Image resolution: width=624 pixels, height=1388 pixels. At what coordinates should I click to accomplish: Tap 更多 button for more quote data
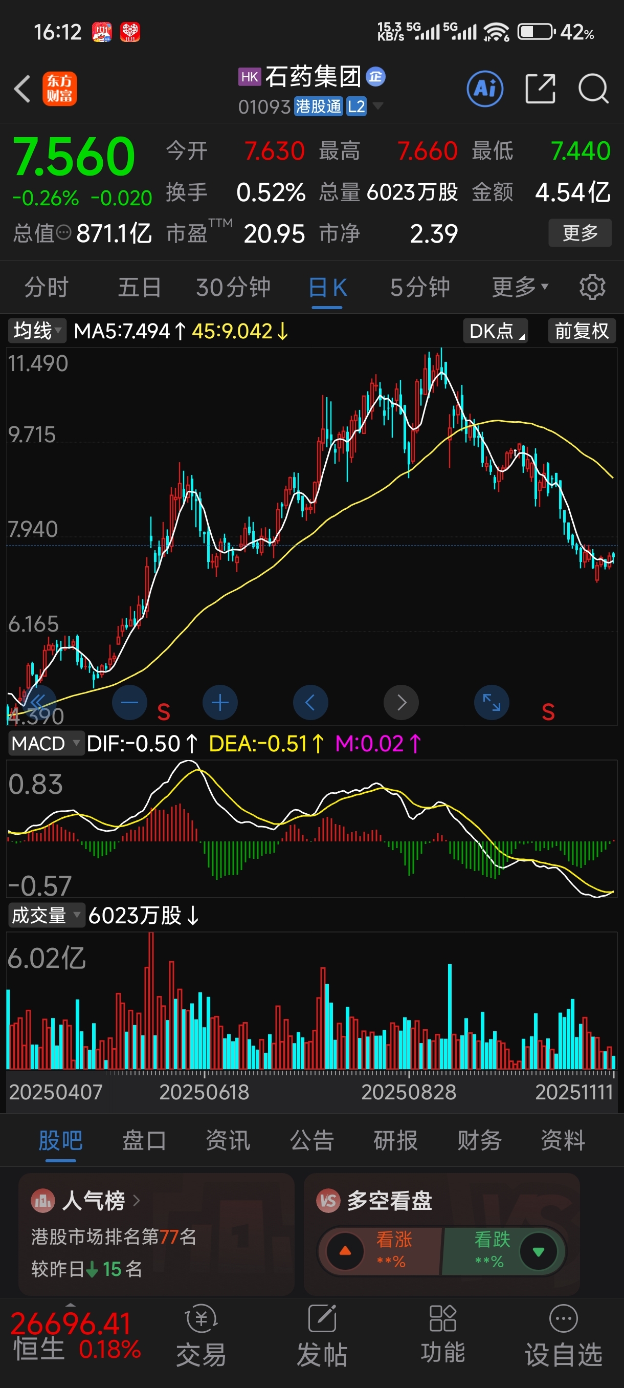[580, 233]
